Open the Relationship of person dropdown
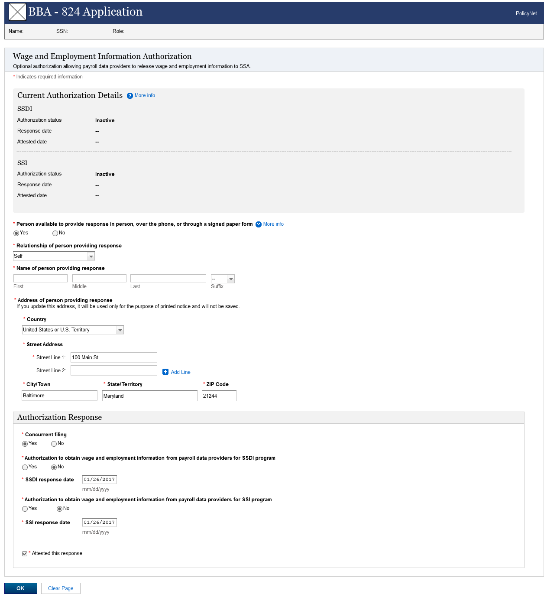Image resolution: width=544 pixels, height=594 pixels. [x=91, y=256]
